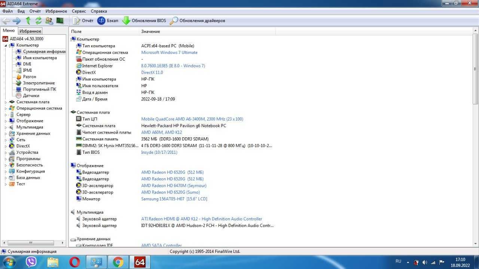Open Обновления драйверов in the toolbar
This screenshot has width=479, height=269.
[198, 21]
